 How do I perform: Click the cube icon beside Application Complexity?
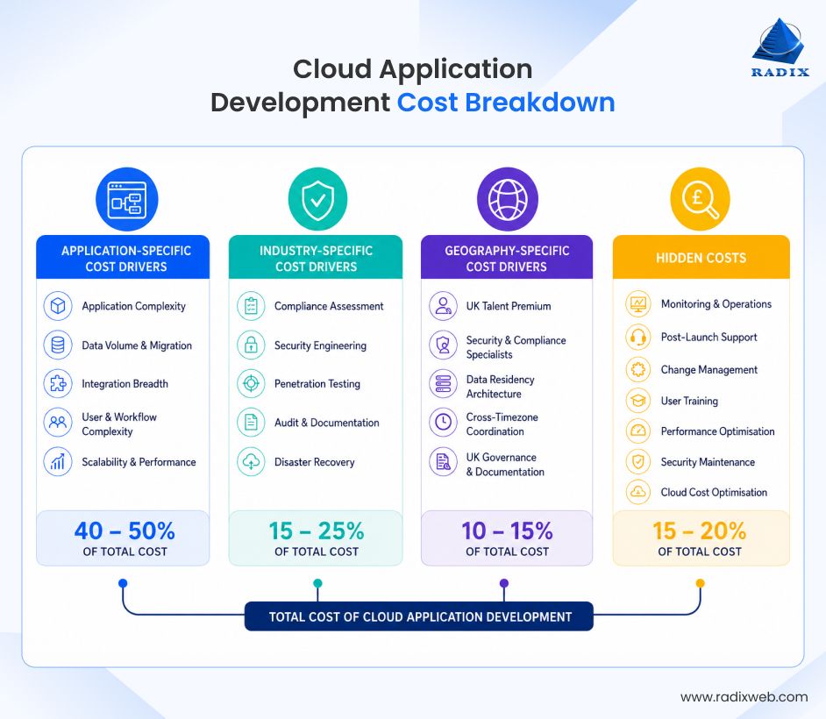(58, 306)
